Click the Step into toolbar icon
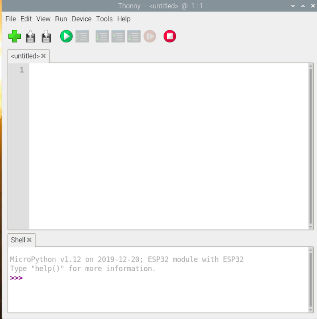The image size is (317, 319). click(118, 36)
